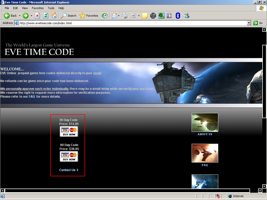The image size is (267, 200).
Task: Edit page with Word icon
Action: pyautogui.click(x=133, y=16)
